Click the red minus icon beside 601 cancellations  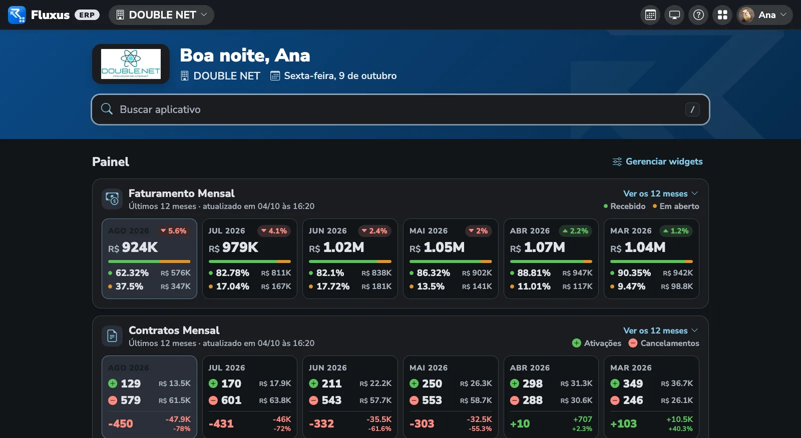point(213,400)
